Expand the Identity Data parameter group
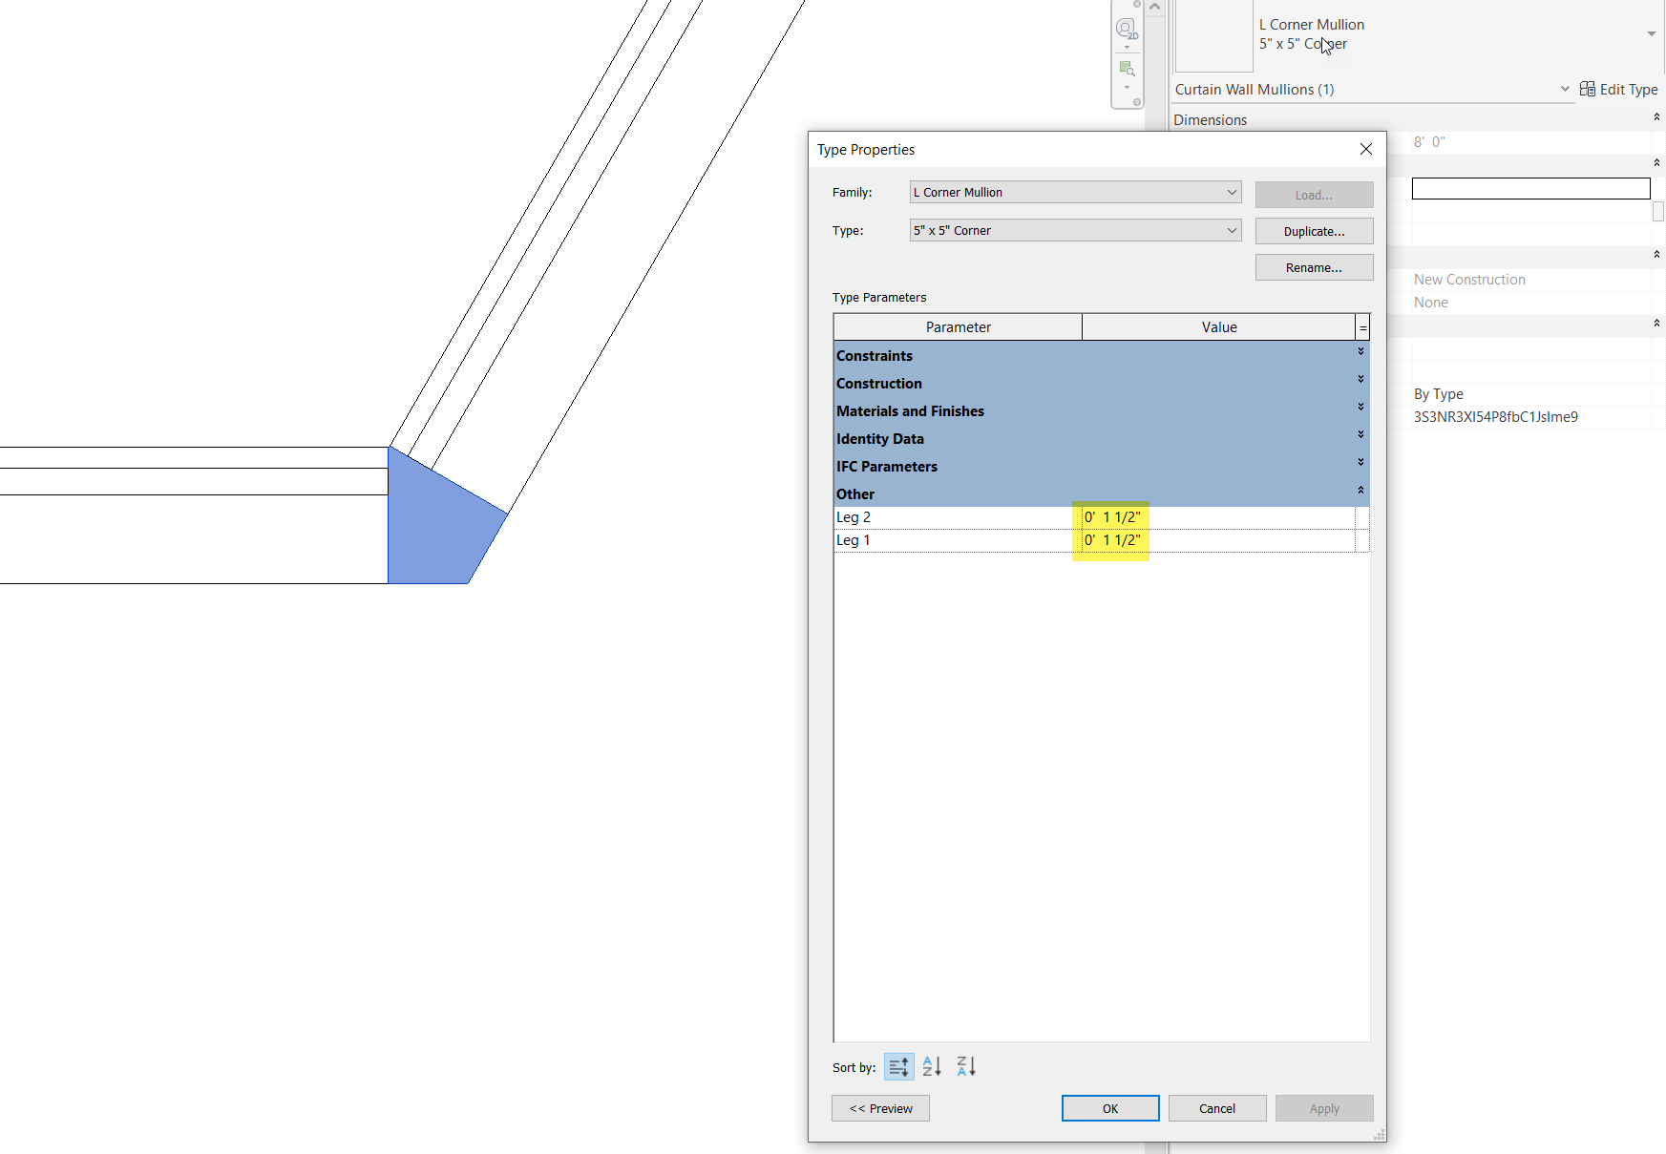 tap(1360, 434)
